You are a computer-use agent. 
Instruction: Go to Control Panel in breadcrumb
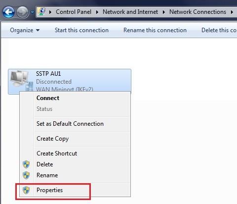pos(74,12)
